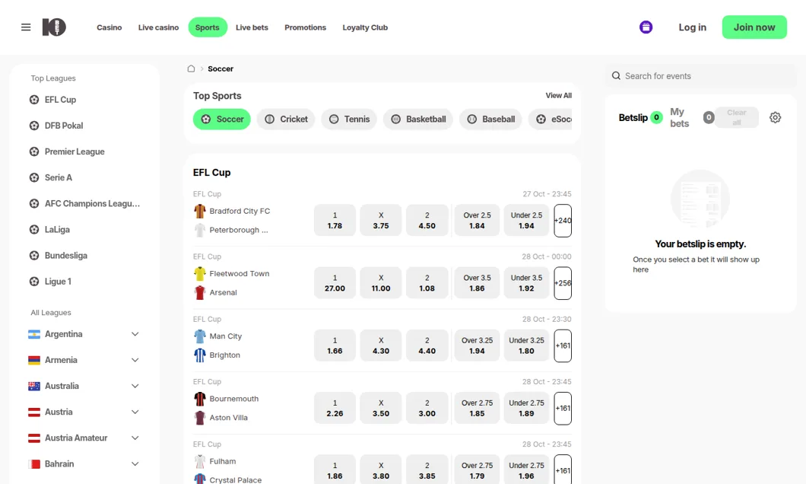Click the Arsenal red jersey icon

(x=200, y=293)
